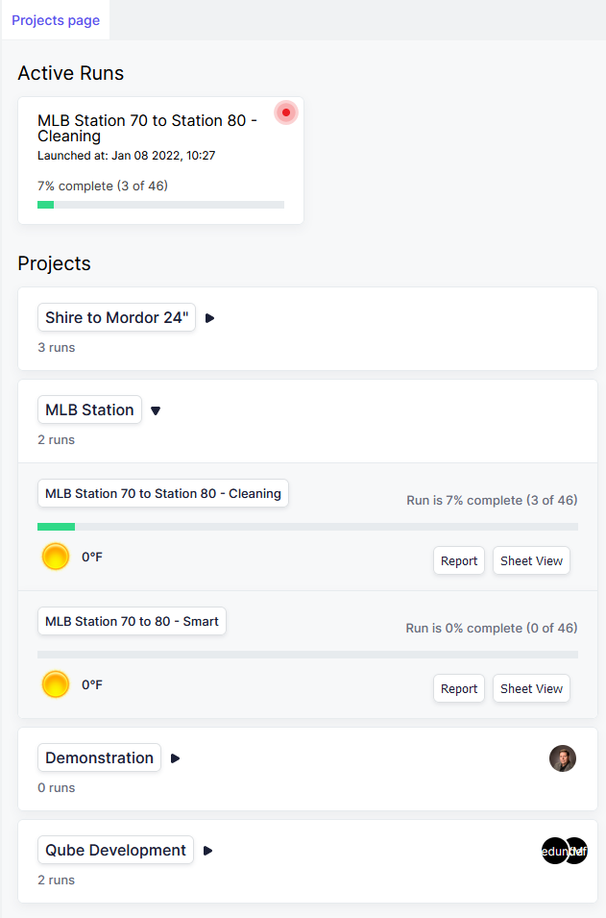This screenshot has width=606, height=918.
Task: Open the MLB Station 70 to Station 80 - Cleaning run label
Action: (163, 494)
